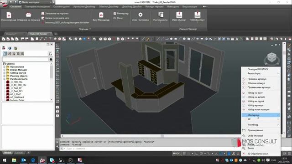
Task: Switch to Обектен Дизайнер ribbon tab
Action: pyautogui.click(x=109, y=6)
